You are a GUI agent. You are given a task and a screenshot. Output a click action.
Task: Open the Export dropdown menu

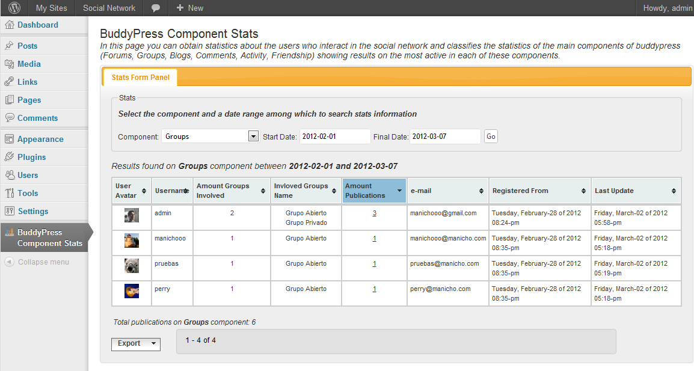(x=136, y=343)
